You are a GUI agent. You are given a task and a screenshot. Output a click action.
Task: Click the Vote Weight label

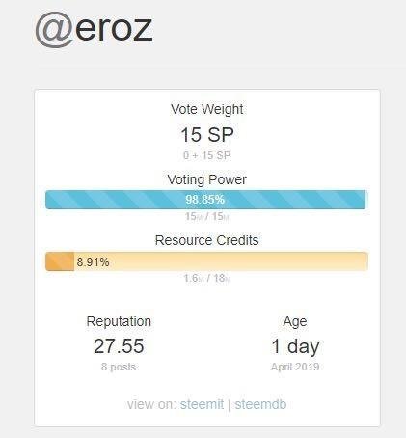[x=207, y=109]
